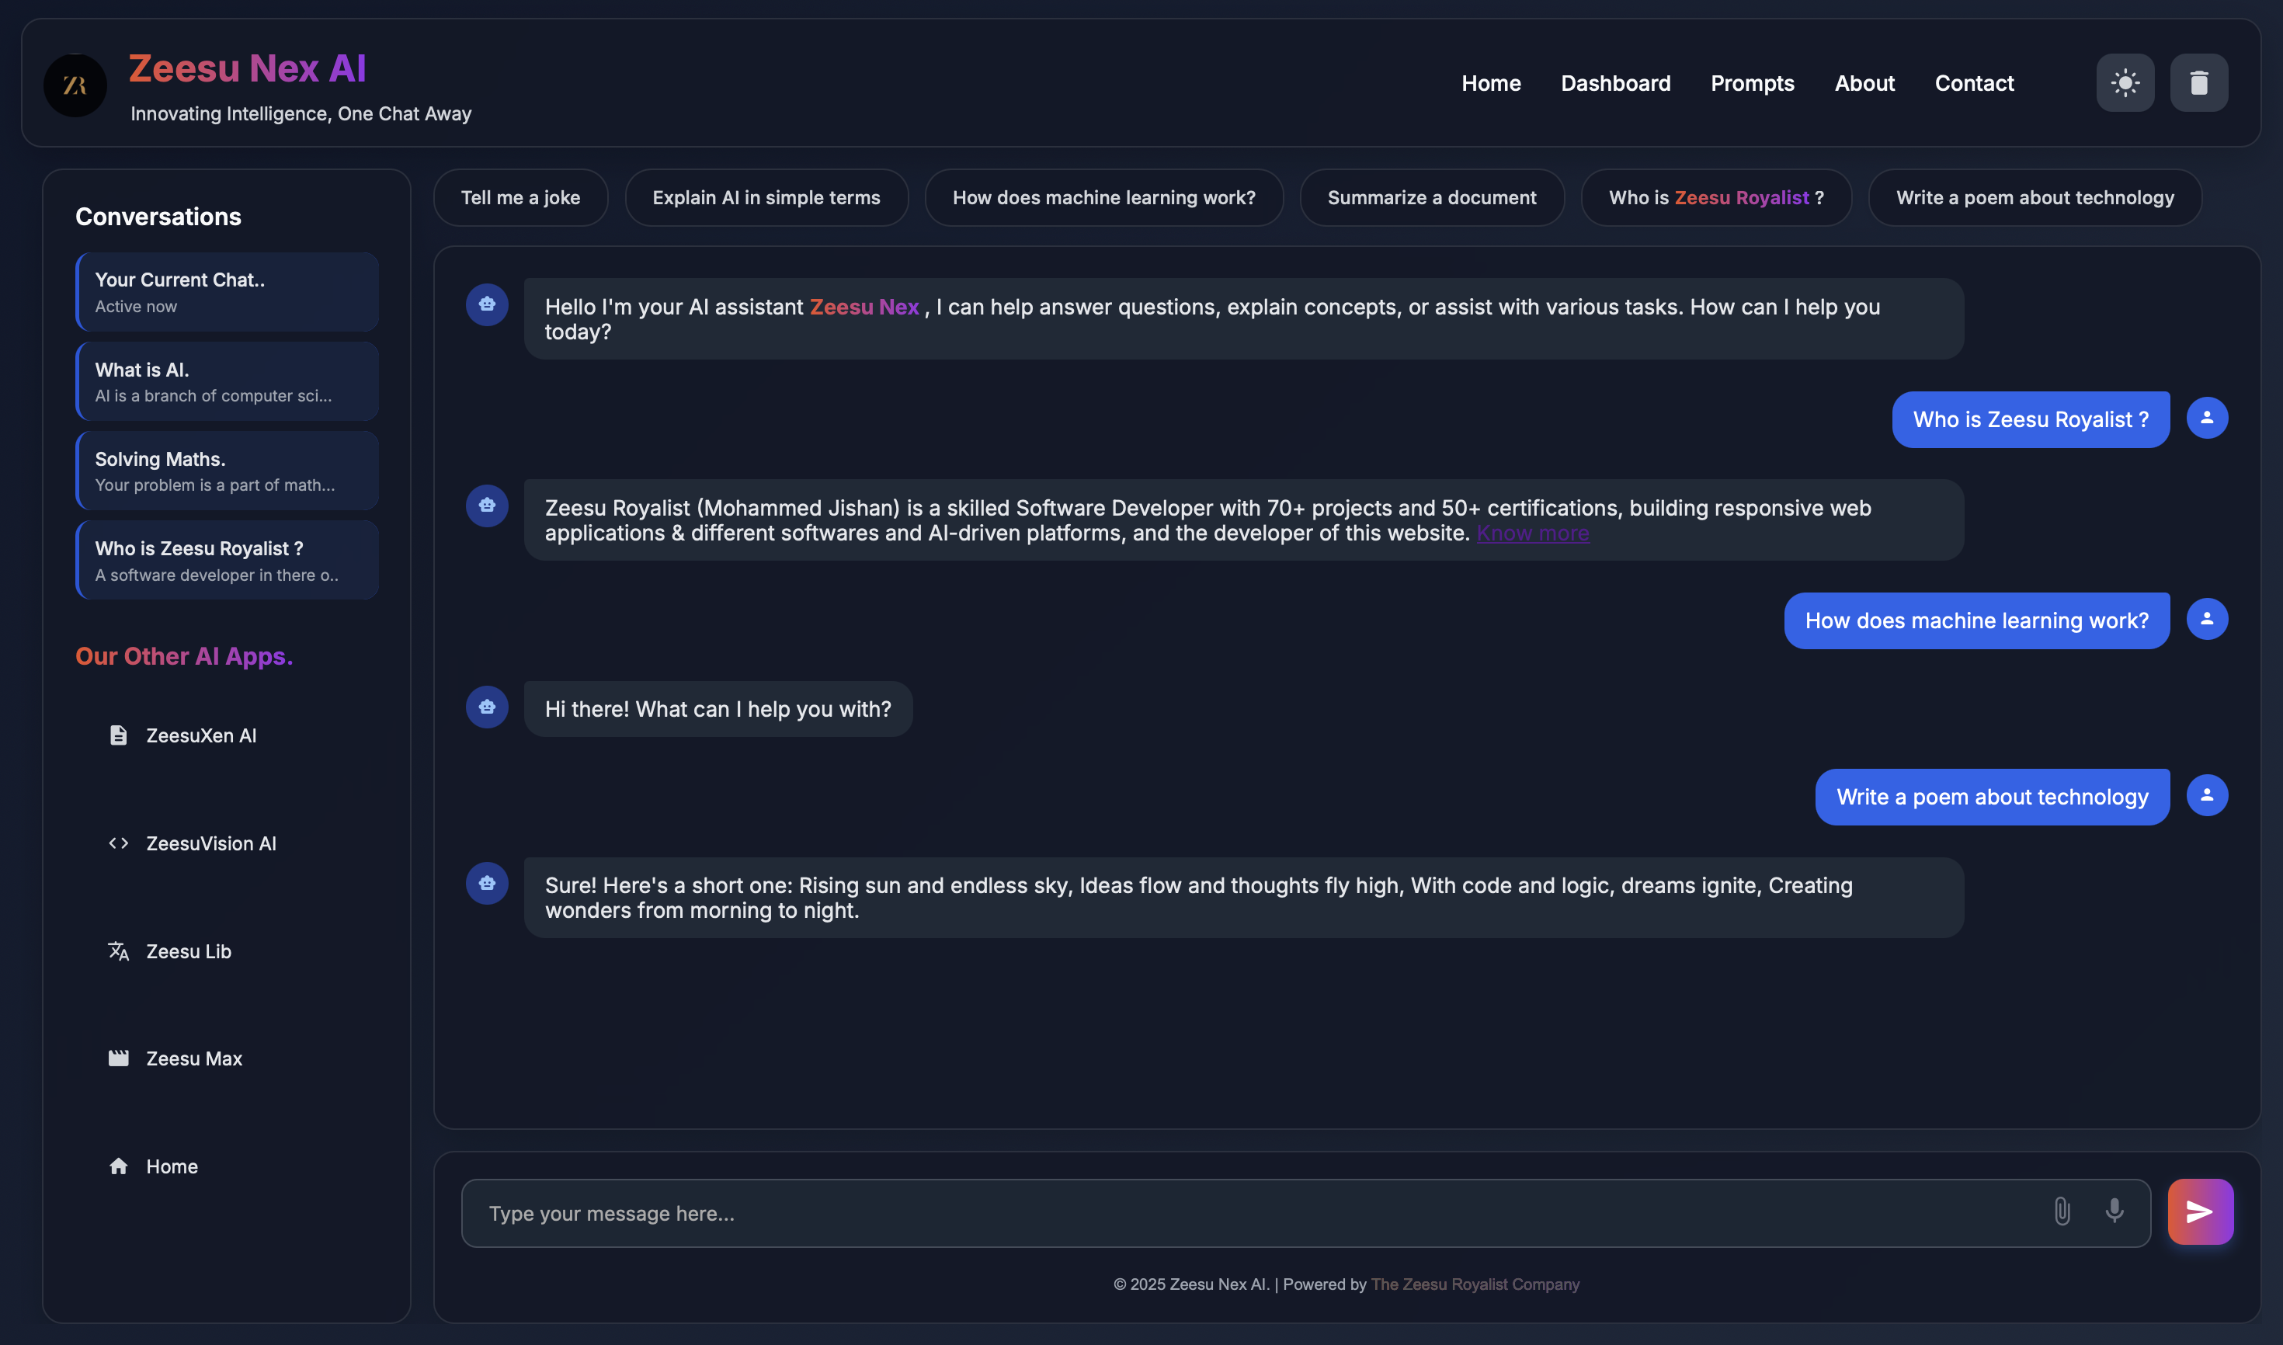Click the Zeesu Lib translate icon
Screen dimensions: 2283x1345
coord(119,951)
